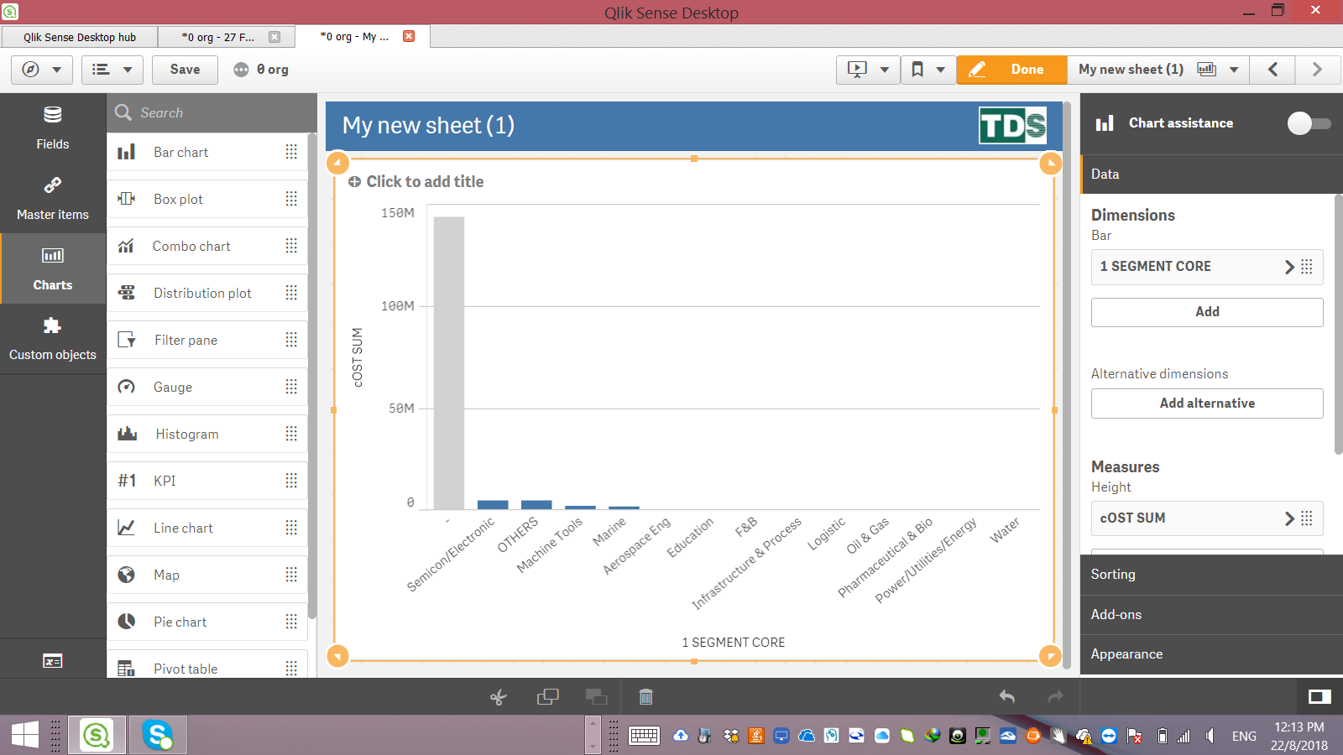
Task: Select the Map chart type
Action: (207, 575)
